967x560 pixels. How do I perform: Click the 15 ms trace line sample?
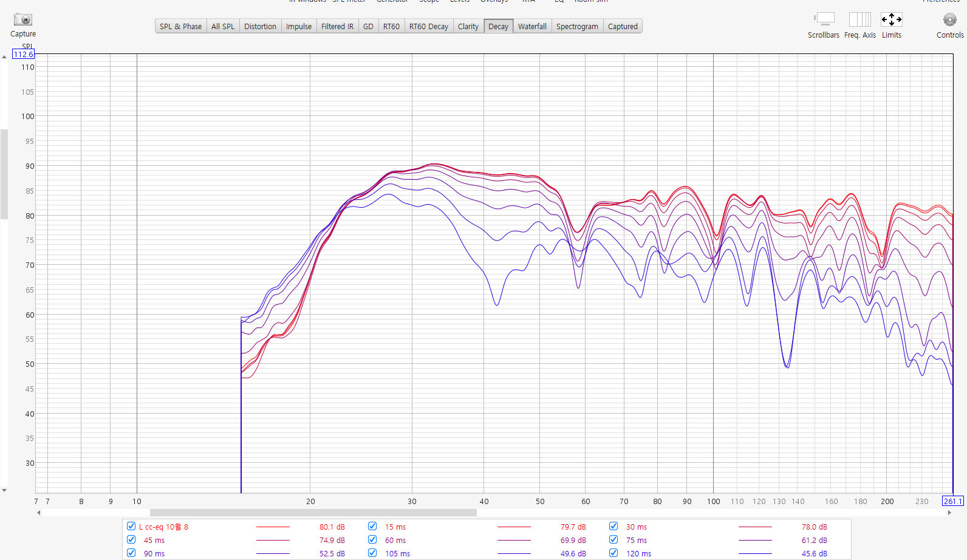coord(514,527)
